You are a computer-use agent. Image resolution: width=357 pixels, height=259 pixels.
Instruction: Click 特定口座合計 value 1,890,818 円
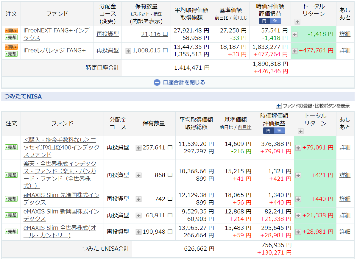(270, 64)
